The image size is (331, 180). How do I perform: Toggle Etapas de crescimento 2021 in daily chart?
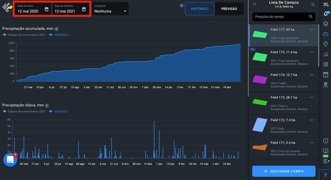[24, 112]
